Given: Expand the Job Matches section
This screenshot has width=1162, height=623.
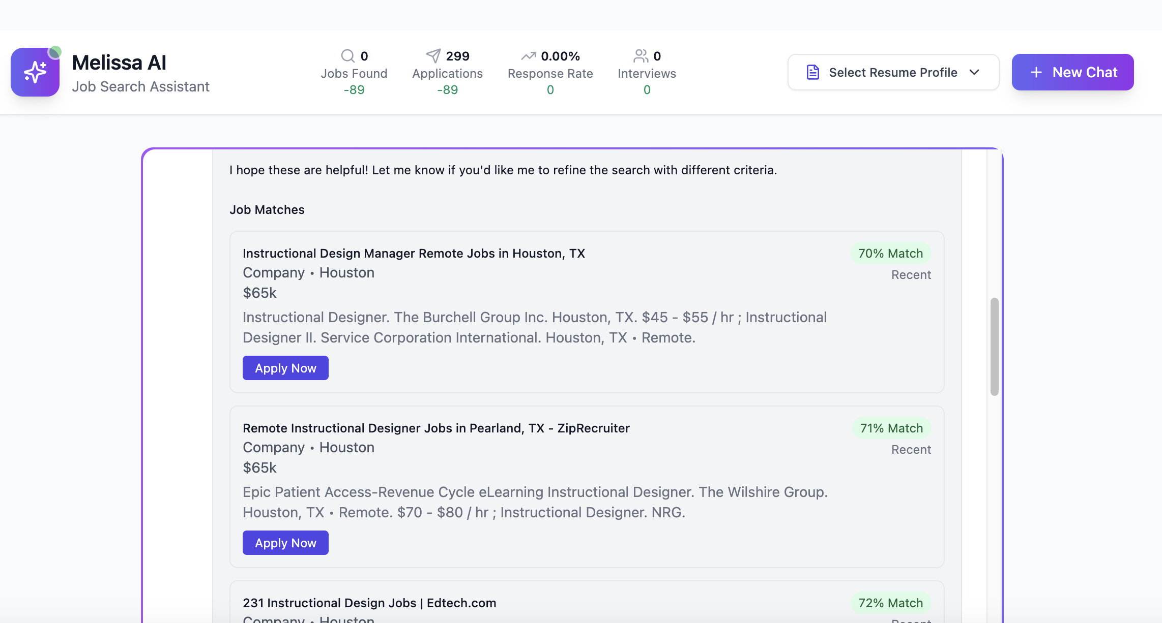Looking at the screenshot, I should pos(267,209).
